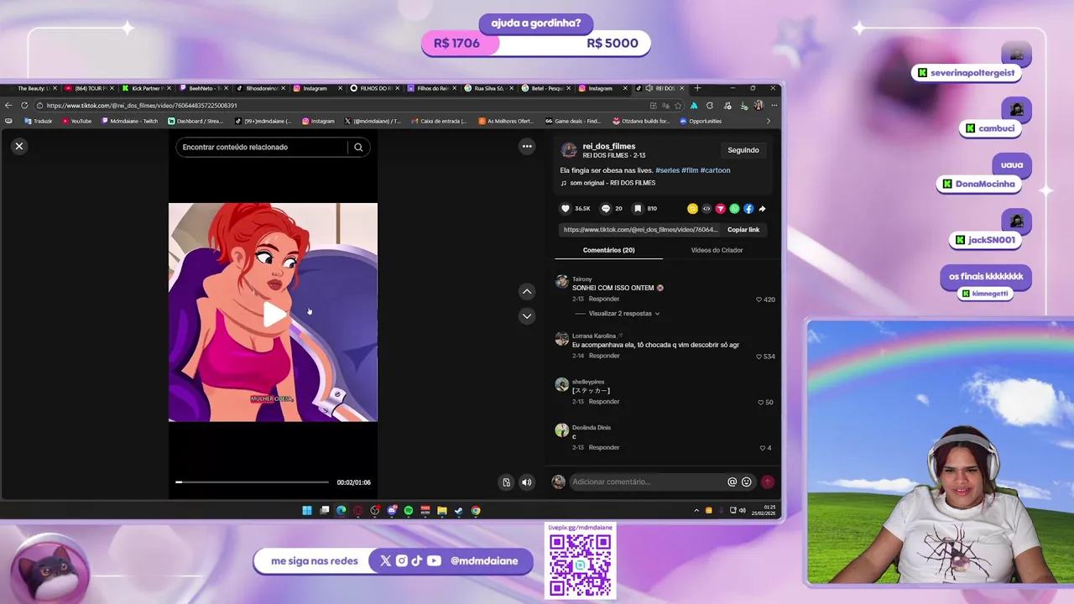This screenshot has width=1074, height=604.
Task: Click the Adicionar comentário input field
Action: [646, 482]
